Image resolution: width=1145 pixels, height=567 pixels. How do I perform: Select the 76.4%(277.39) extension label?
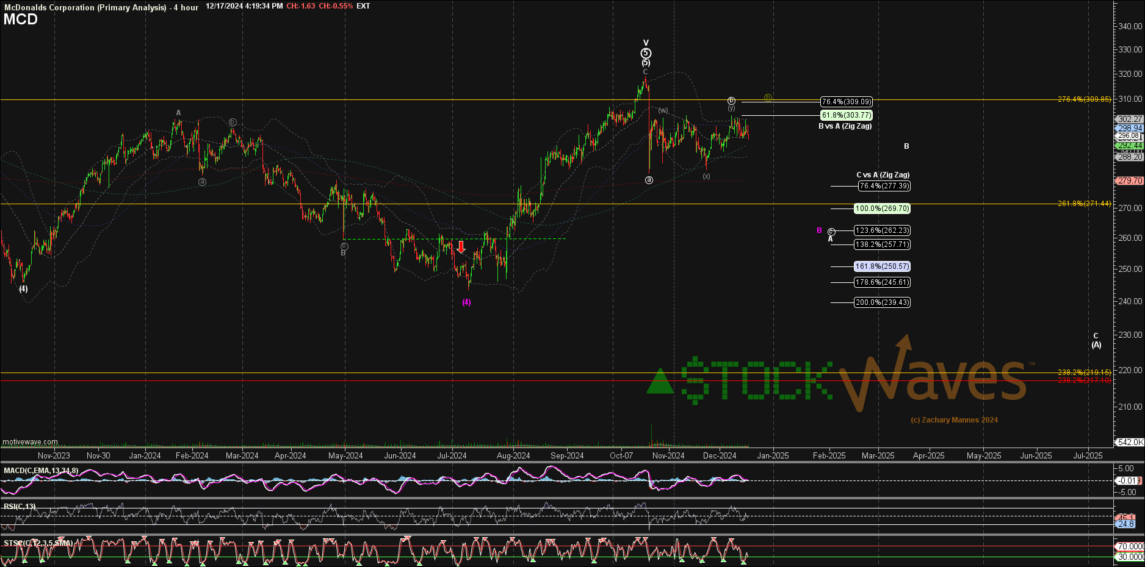(x=884, y=186)
